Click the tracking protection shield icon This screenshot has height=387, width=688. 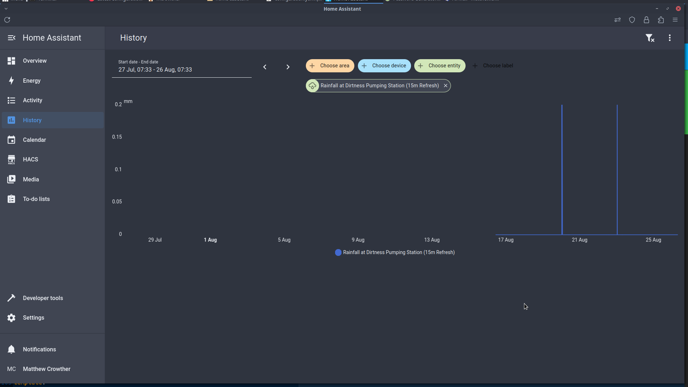[x=632, y=20]
